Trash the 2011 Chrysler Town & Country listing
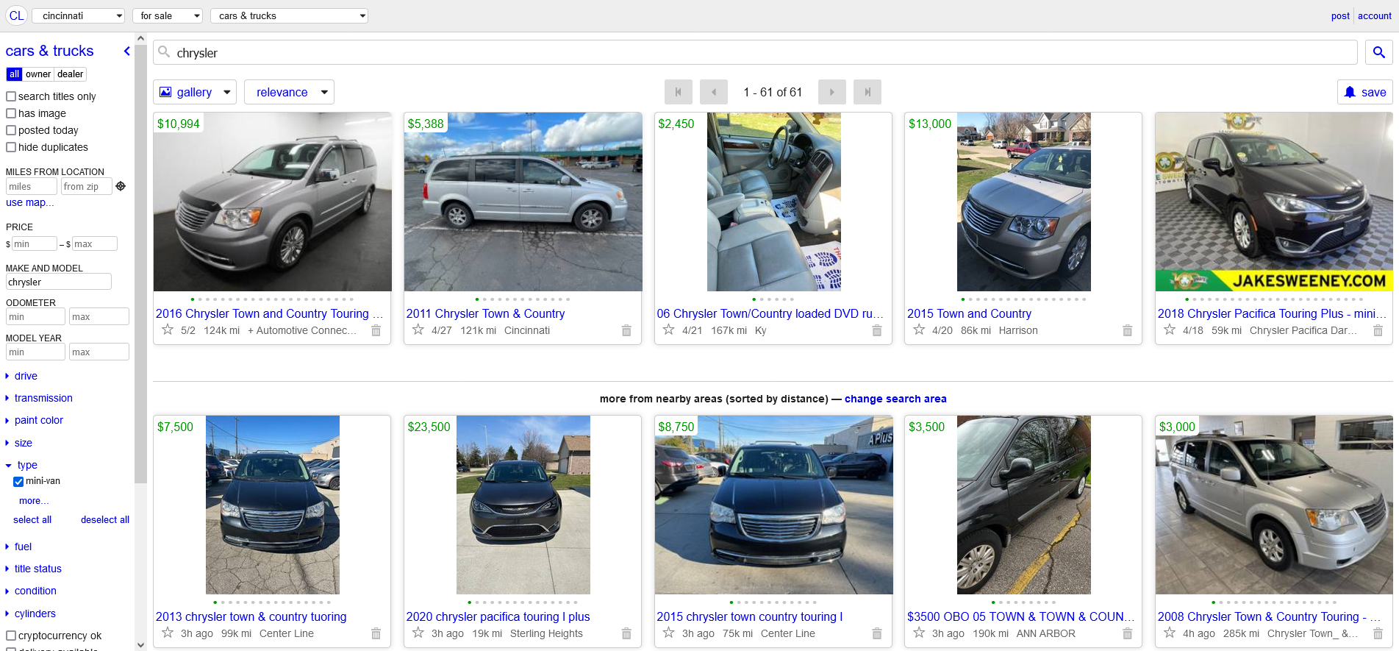This screenshot has height=651, width=1399. 626,330
